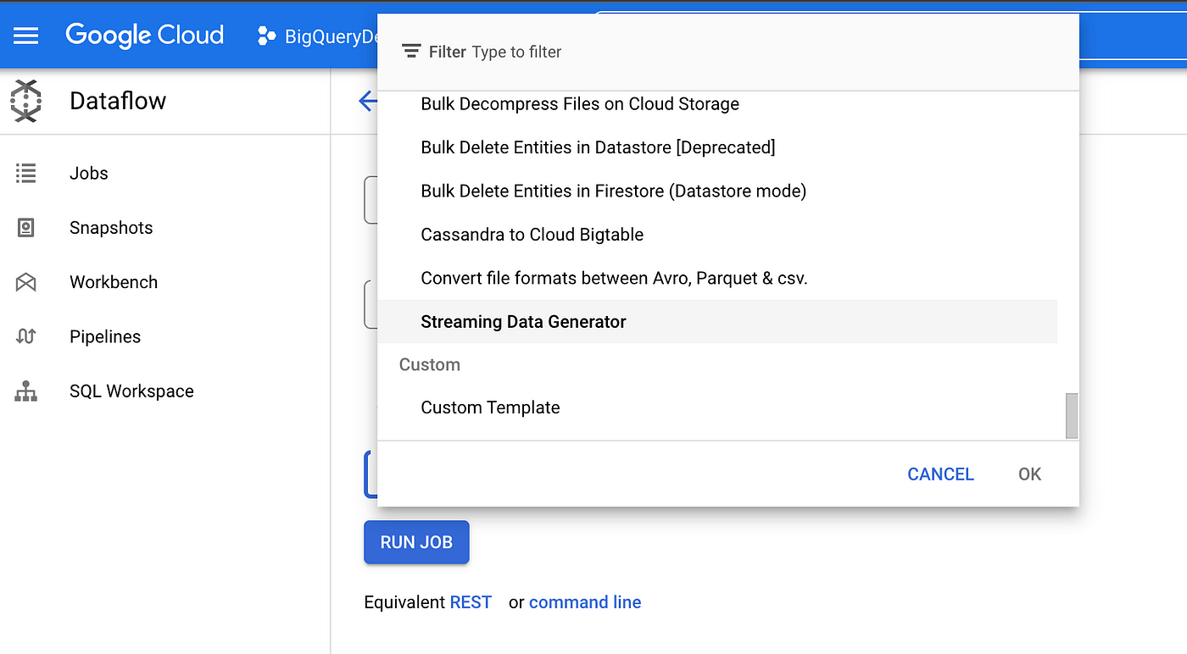Click the template list scrollbar thumb
The height and width of the screenshot is (654, 1187).
pyautogui.click(x=1072, y=415)
